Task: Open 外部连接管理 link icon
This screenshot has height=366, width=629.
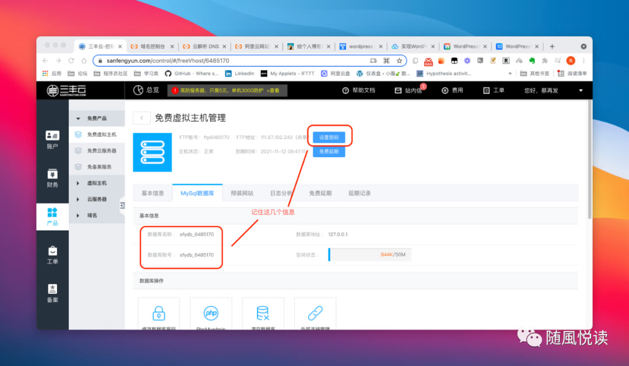Action: 315,313
